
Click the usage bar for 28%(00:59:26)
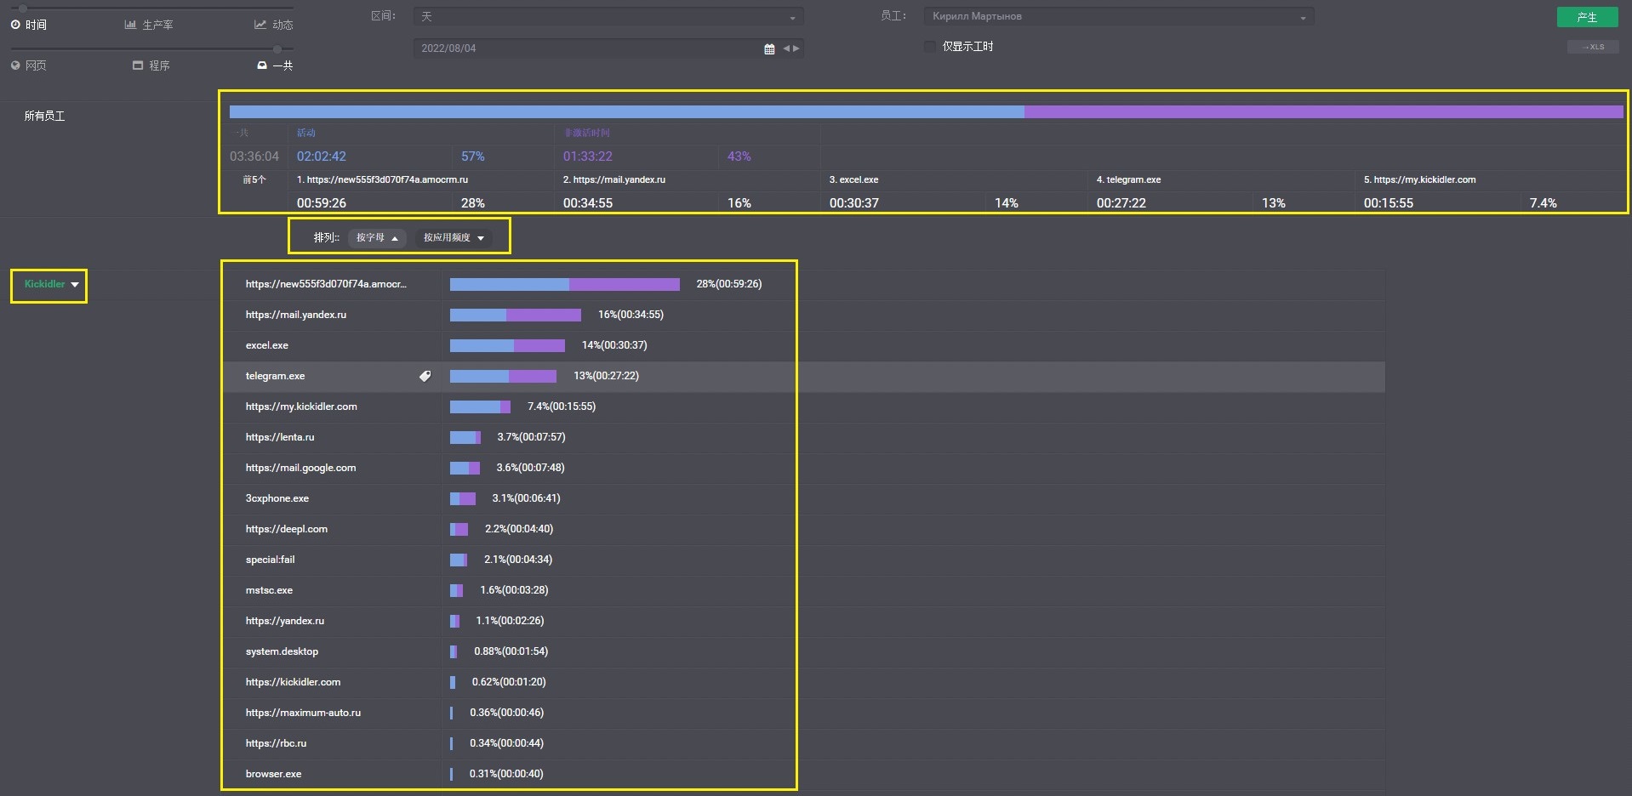565,284
